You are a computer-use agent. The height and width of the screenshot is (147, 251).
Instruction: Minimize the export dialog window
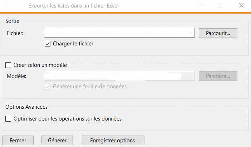(x=199, y=5)
